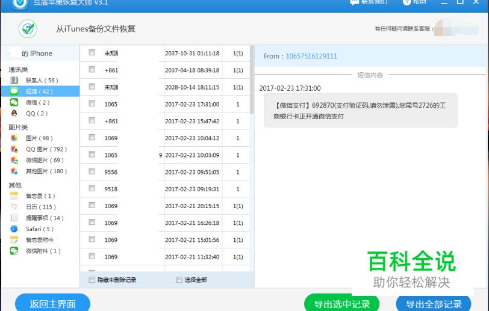Click the 的 iPhone device header
This screenshot has height=311, width=489.
click(x=40, y=54)
